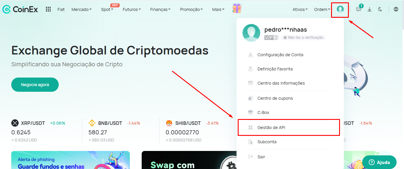
Task: Open the Ajuda help button
Action: (x=379, y=162)
